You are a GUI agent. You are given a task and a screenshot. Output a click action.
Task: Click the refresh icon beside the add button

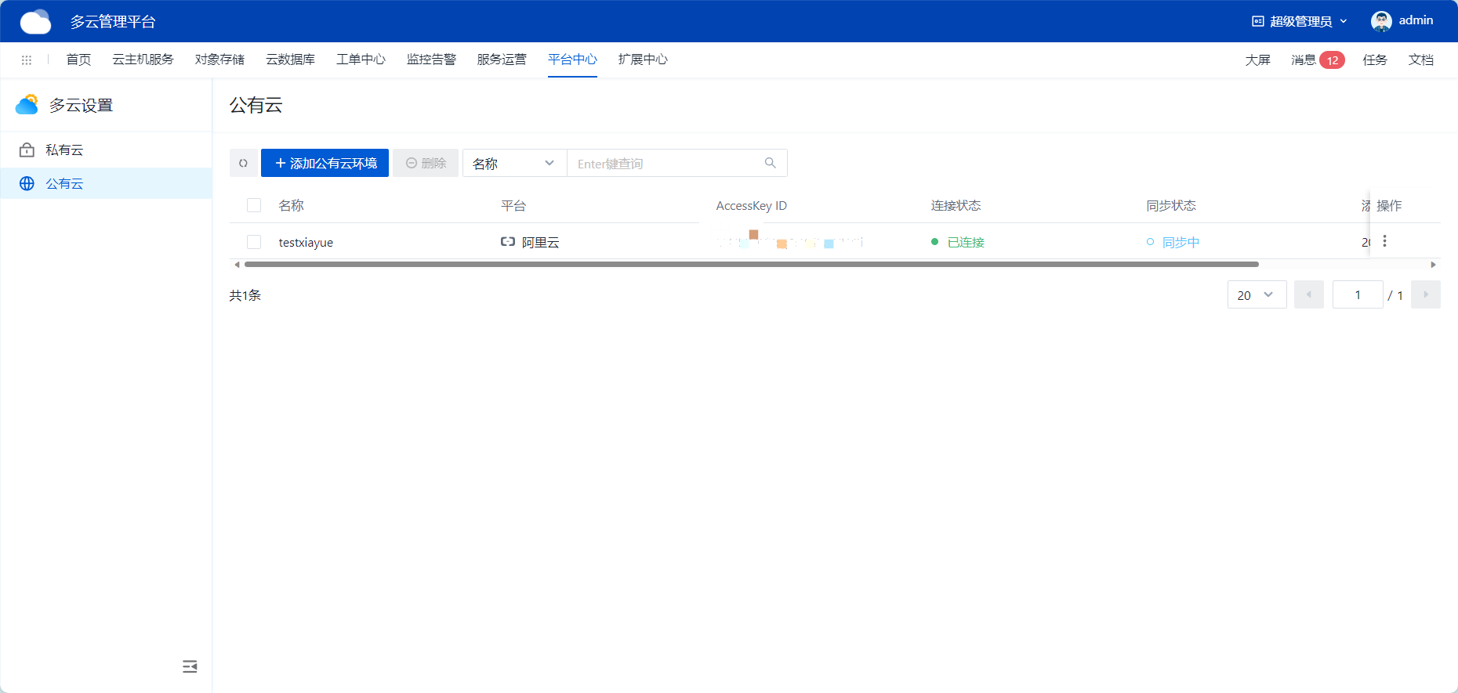pos(243,163)
